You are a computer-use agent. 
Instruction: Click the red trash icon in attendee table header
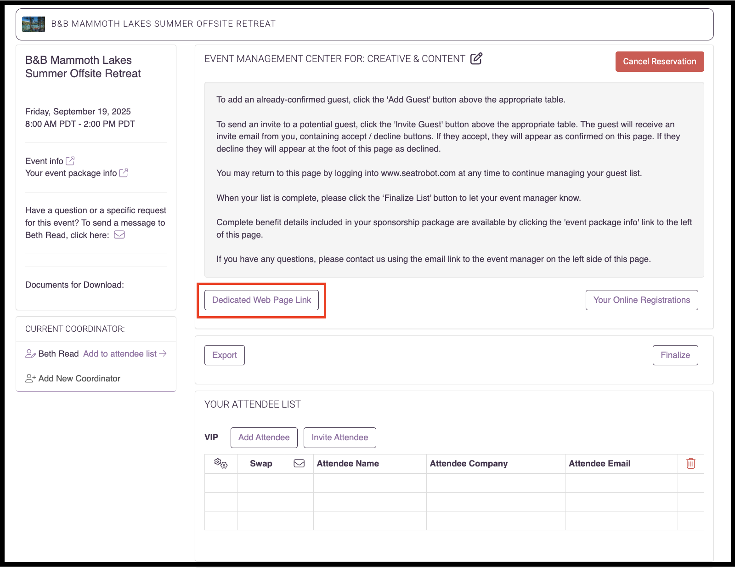(690, 463)
